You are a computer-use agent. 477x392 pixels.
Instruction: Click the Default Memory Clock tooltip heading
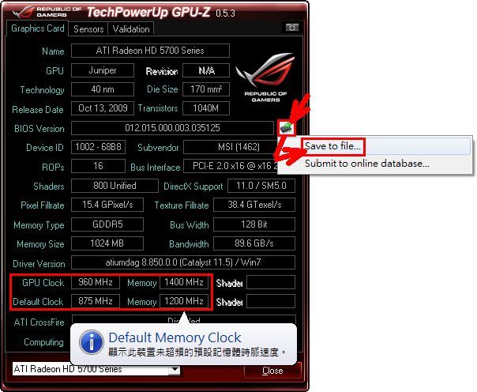(175, 337)
